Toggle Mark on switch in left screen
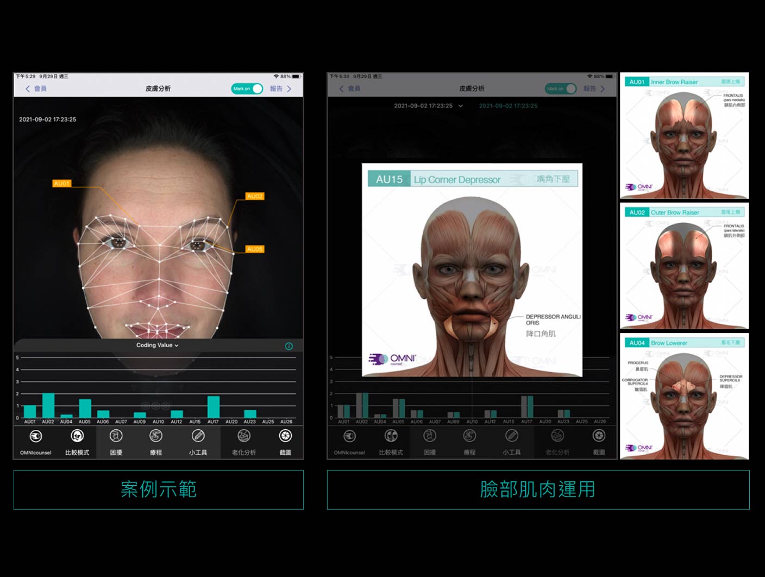This screenshot has height=577, width=765. pyautogui.click(x=247, y=89)
